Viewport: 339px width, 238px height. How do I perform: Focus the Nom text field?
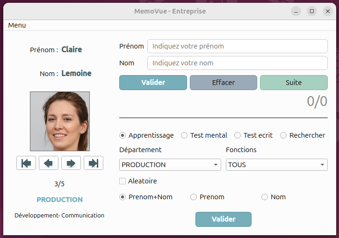tap(238, 63)
